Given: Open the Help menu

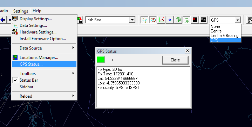Looking at the screenshot, I should click(37, 11).
